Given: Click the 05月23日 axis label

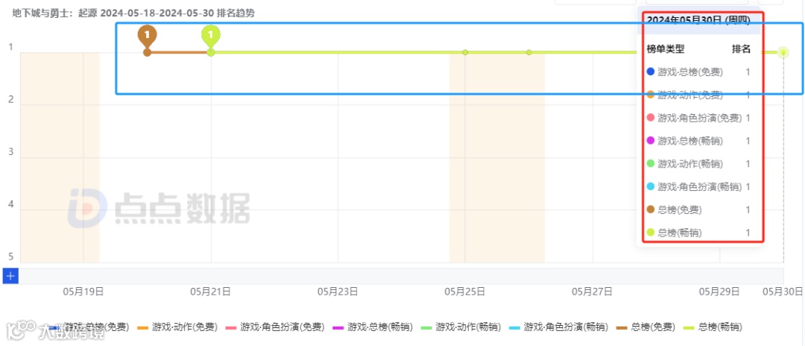Looking at the screenshot, I should pos(338,292).
